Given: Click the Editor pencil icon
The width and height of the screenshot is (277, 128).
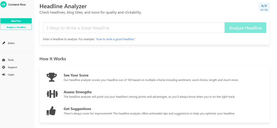Looking at the screenshot, I should [4, 43].
